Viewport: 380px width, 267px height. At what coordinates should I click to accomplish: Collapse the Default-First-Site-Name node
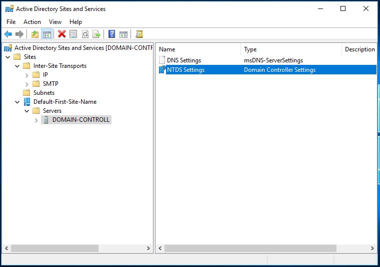17,102
